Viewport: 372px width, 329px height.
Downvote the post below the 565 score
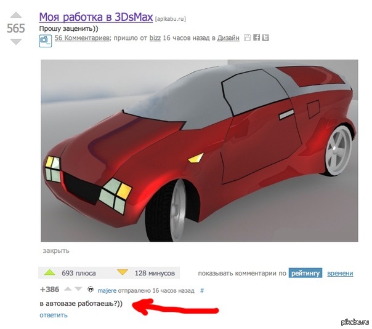(16, 42)
